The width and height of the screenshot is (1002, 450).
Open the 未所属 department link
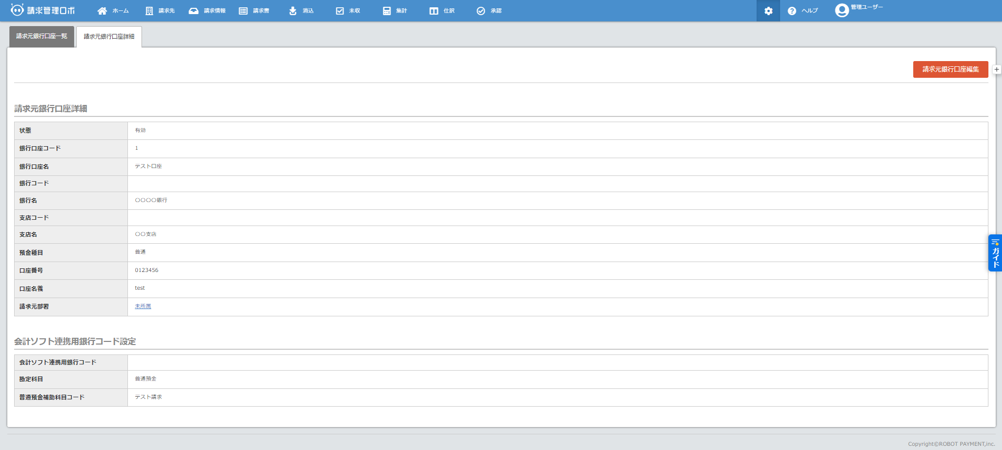click(143, 306)
